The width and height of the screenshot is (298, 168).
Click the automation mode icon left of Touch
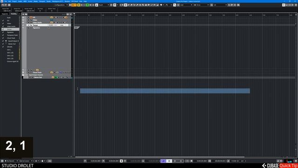96,5
